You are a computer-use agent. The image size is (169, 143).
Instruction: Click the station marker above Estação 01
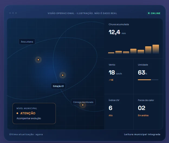(63, 75)
